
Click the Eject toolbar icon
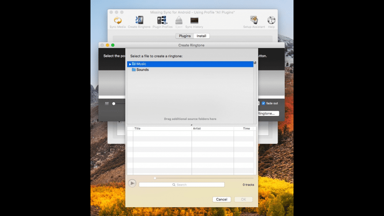click(x=179, y=22)
